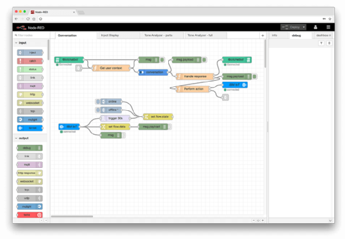The width and height of the screenshot is (345, 239).
Task: Open the hamburger main menu
Action: 328,27
